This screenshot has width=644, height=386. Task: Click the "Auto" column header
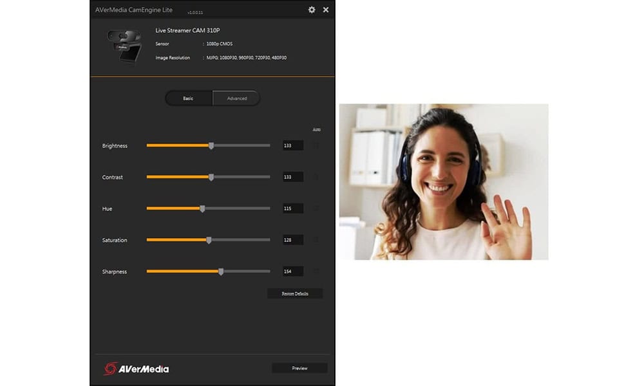pos(317,129)
